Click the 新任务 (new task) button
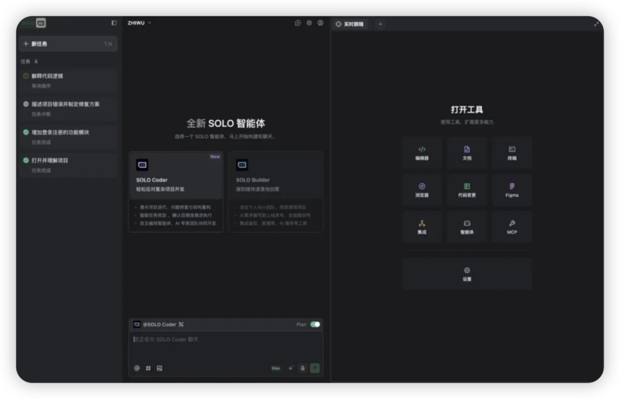The height and width of the screenshot is (399, 620). 67,44
